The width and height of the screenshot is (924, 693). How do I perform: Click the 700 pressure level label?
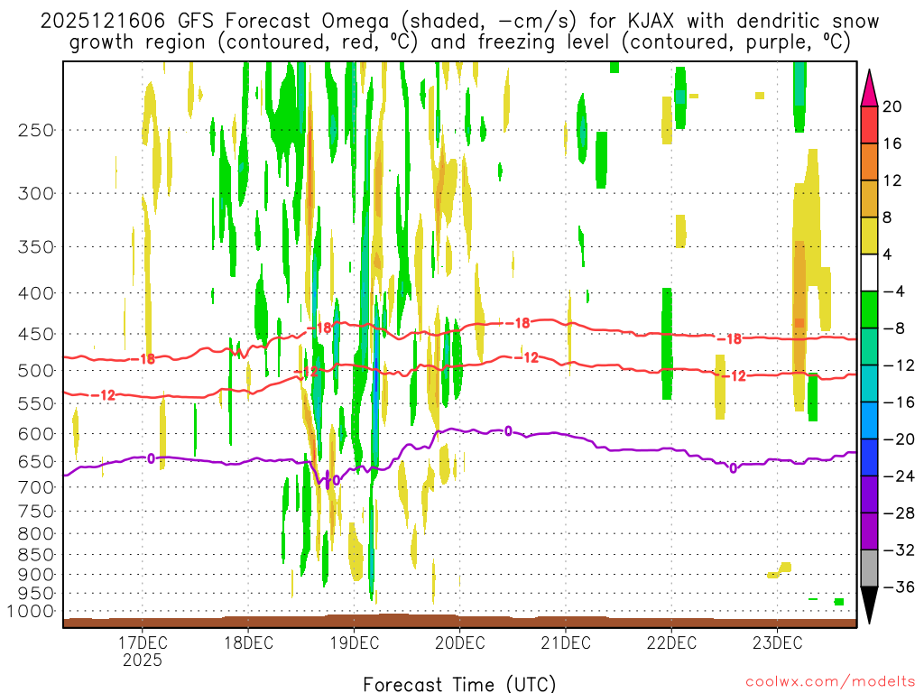click(x=36, y=487)
